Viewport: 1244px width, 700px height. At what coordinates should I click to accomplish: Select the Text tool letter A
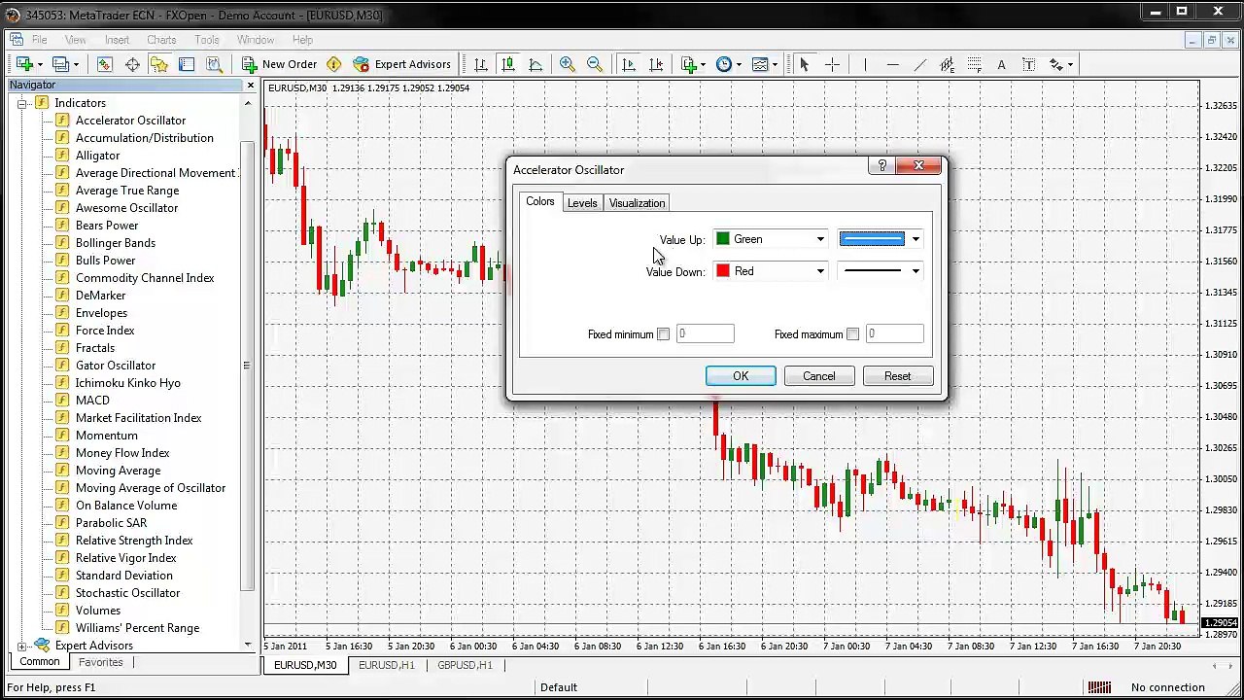1001,64
